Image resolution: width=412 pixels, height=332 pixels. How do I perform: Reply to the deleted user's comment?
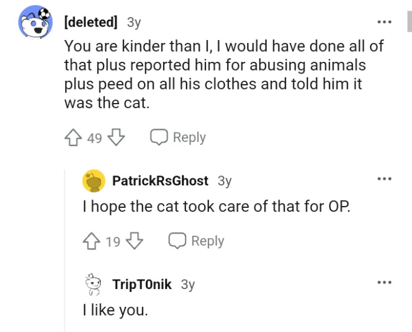[178, 138]
